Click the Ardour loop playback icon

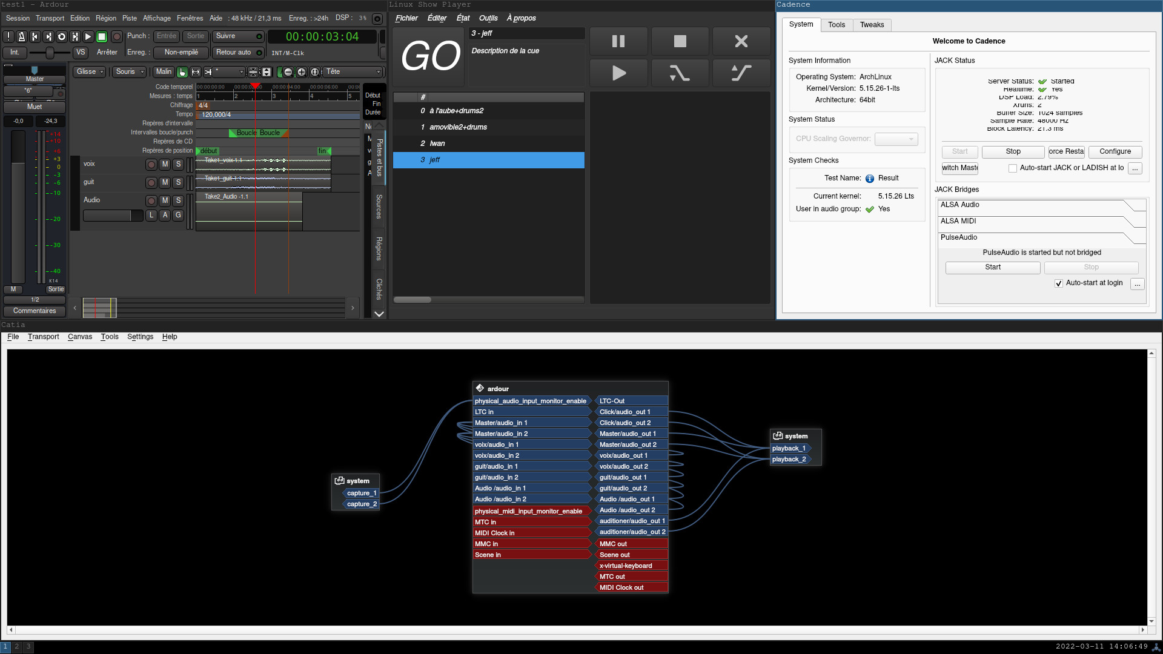(x=61, y=37)
